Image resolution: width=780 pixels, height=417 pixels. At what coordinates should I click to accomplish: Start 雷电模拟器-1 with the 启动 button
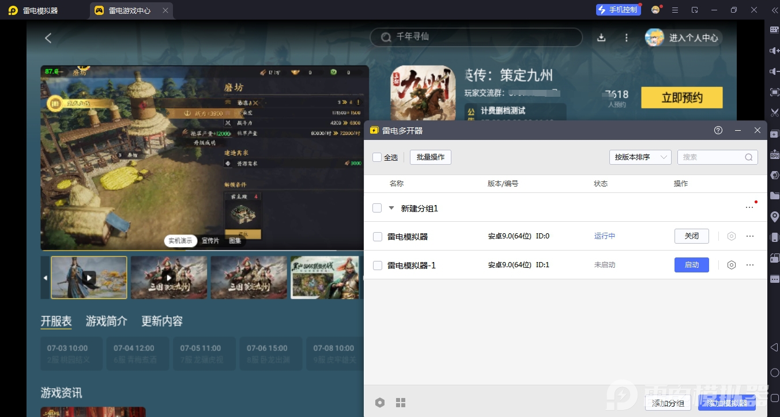pyautogui.click(x=691, y=265)
